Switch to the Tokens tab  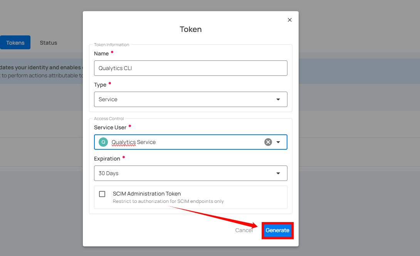(15, 43)
